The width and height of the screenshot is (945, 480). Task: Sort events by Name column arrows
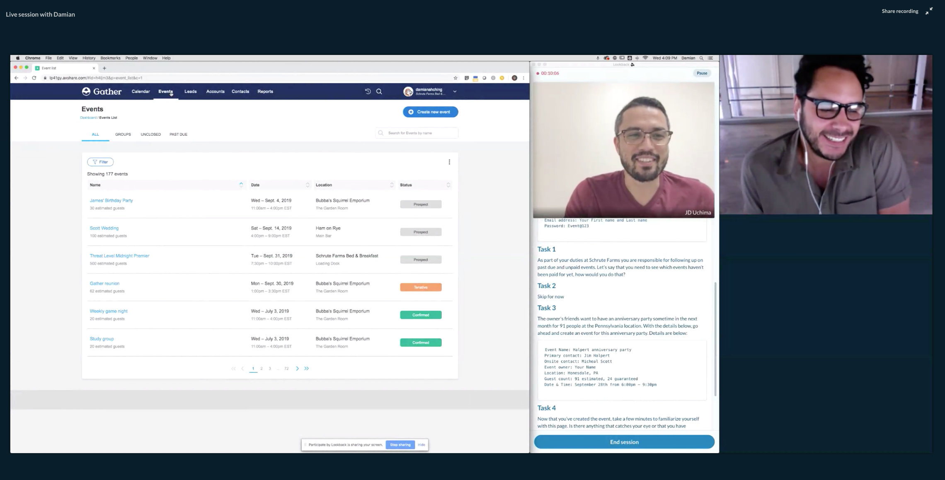pyautogui.click(x=241, y=185)
